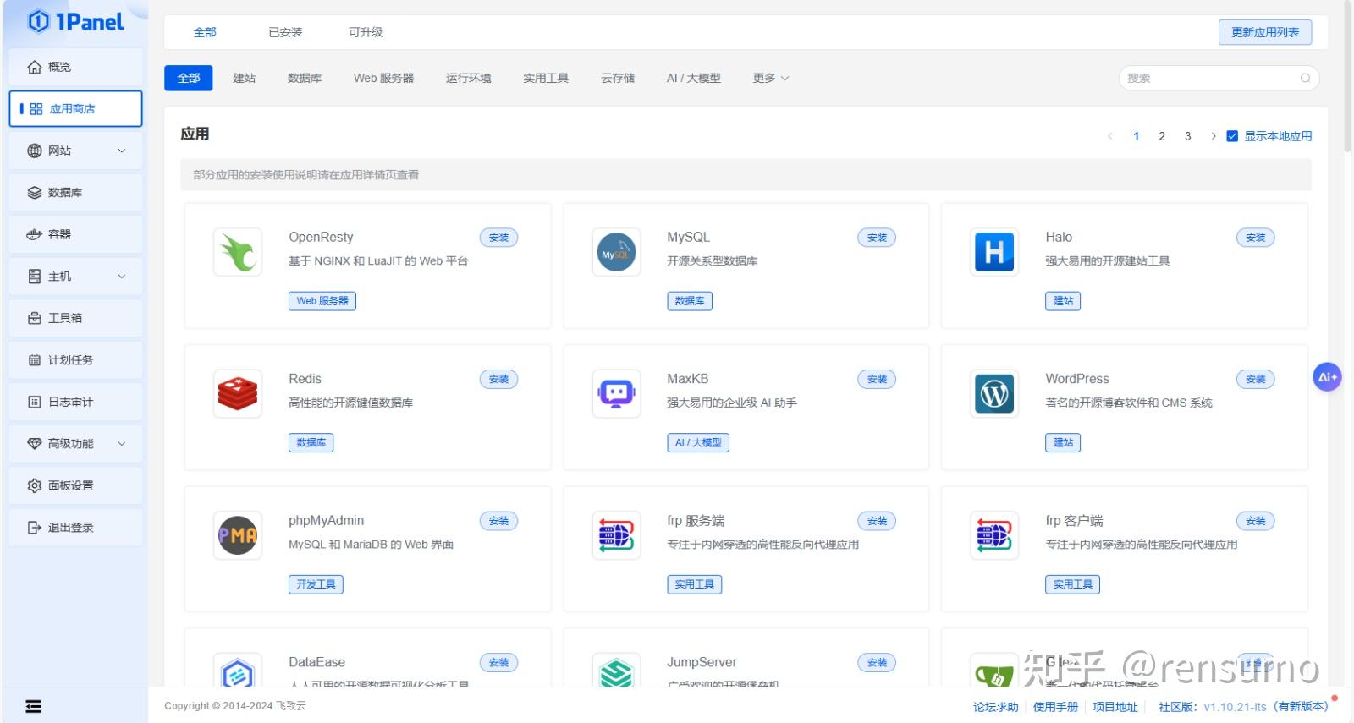Expand the 网站 sidebar menu

[75, 151]
